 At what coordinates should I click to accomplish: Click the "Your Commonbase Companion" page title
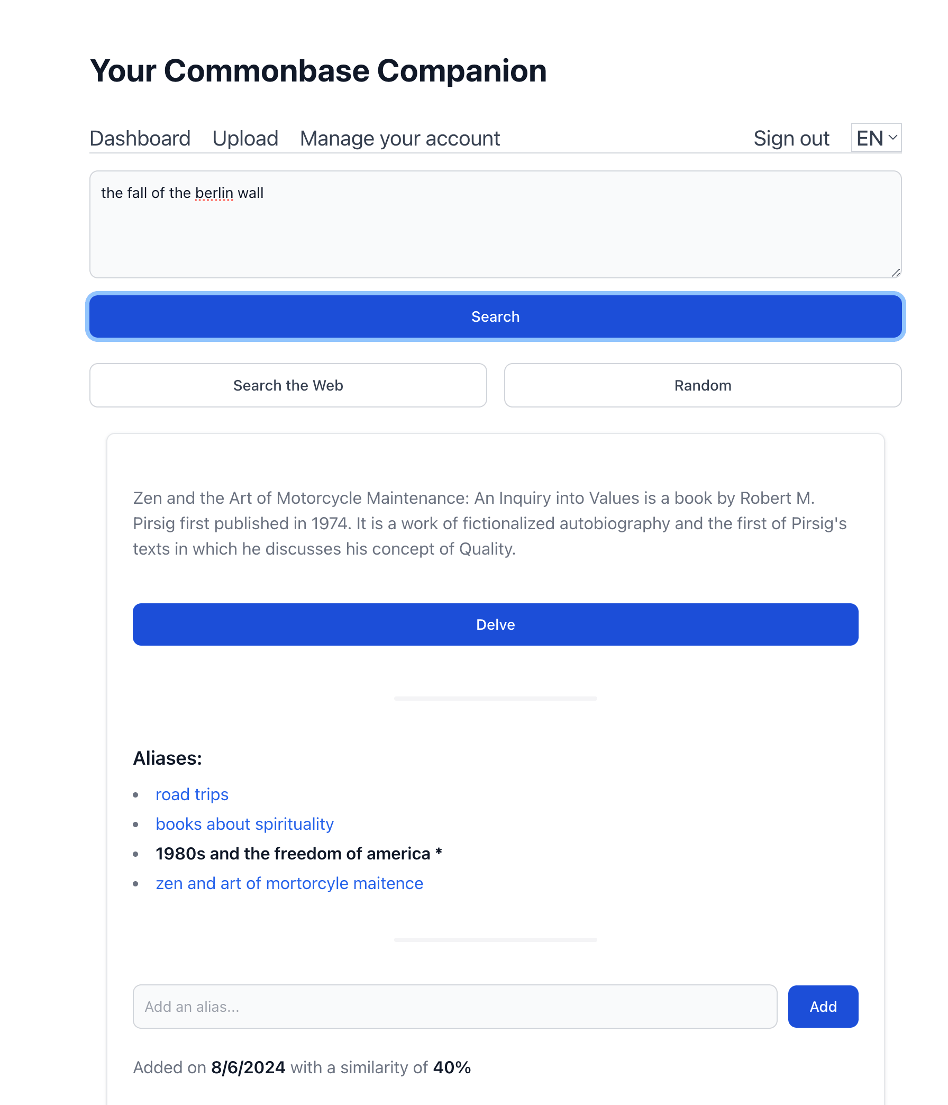pyautogui.click(x=318, y=71)
